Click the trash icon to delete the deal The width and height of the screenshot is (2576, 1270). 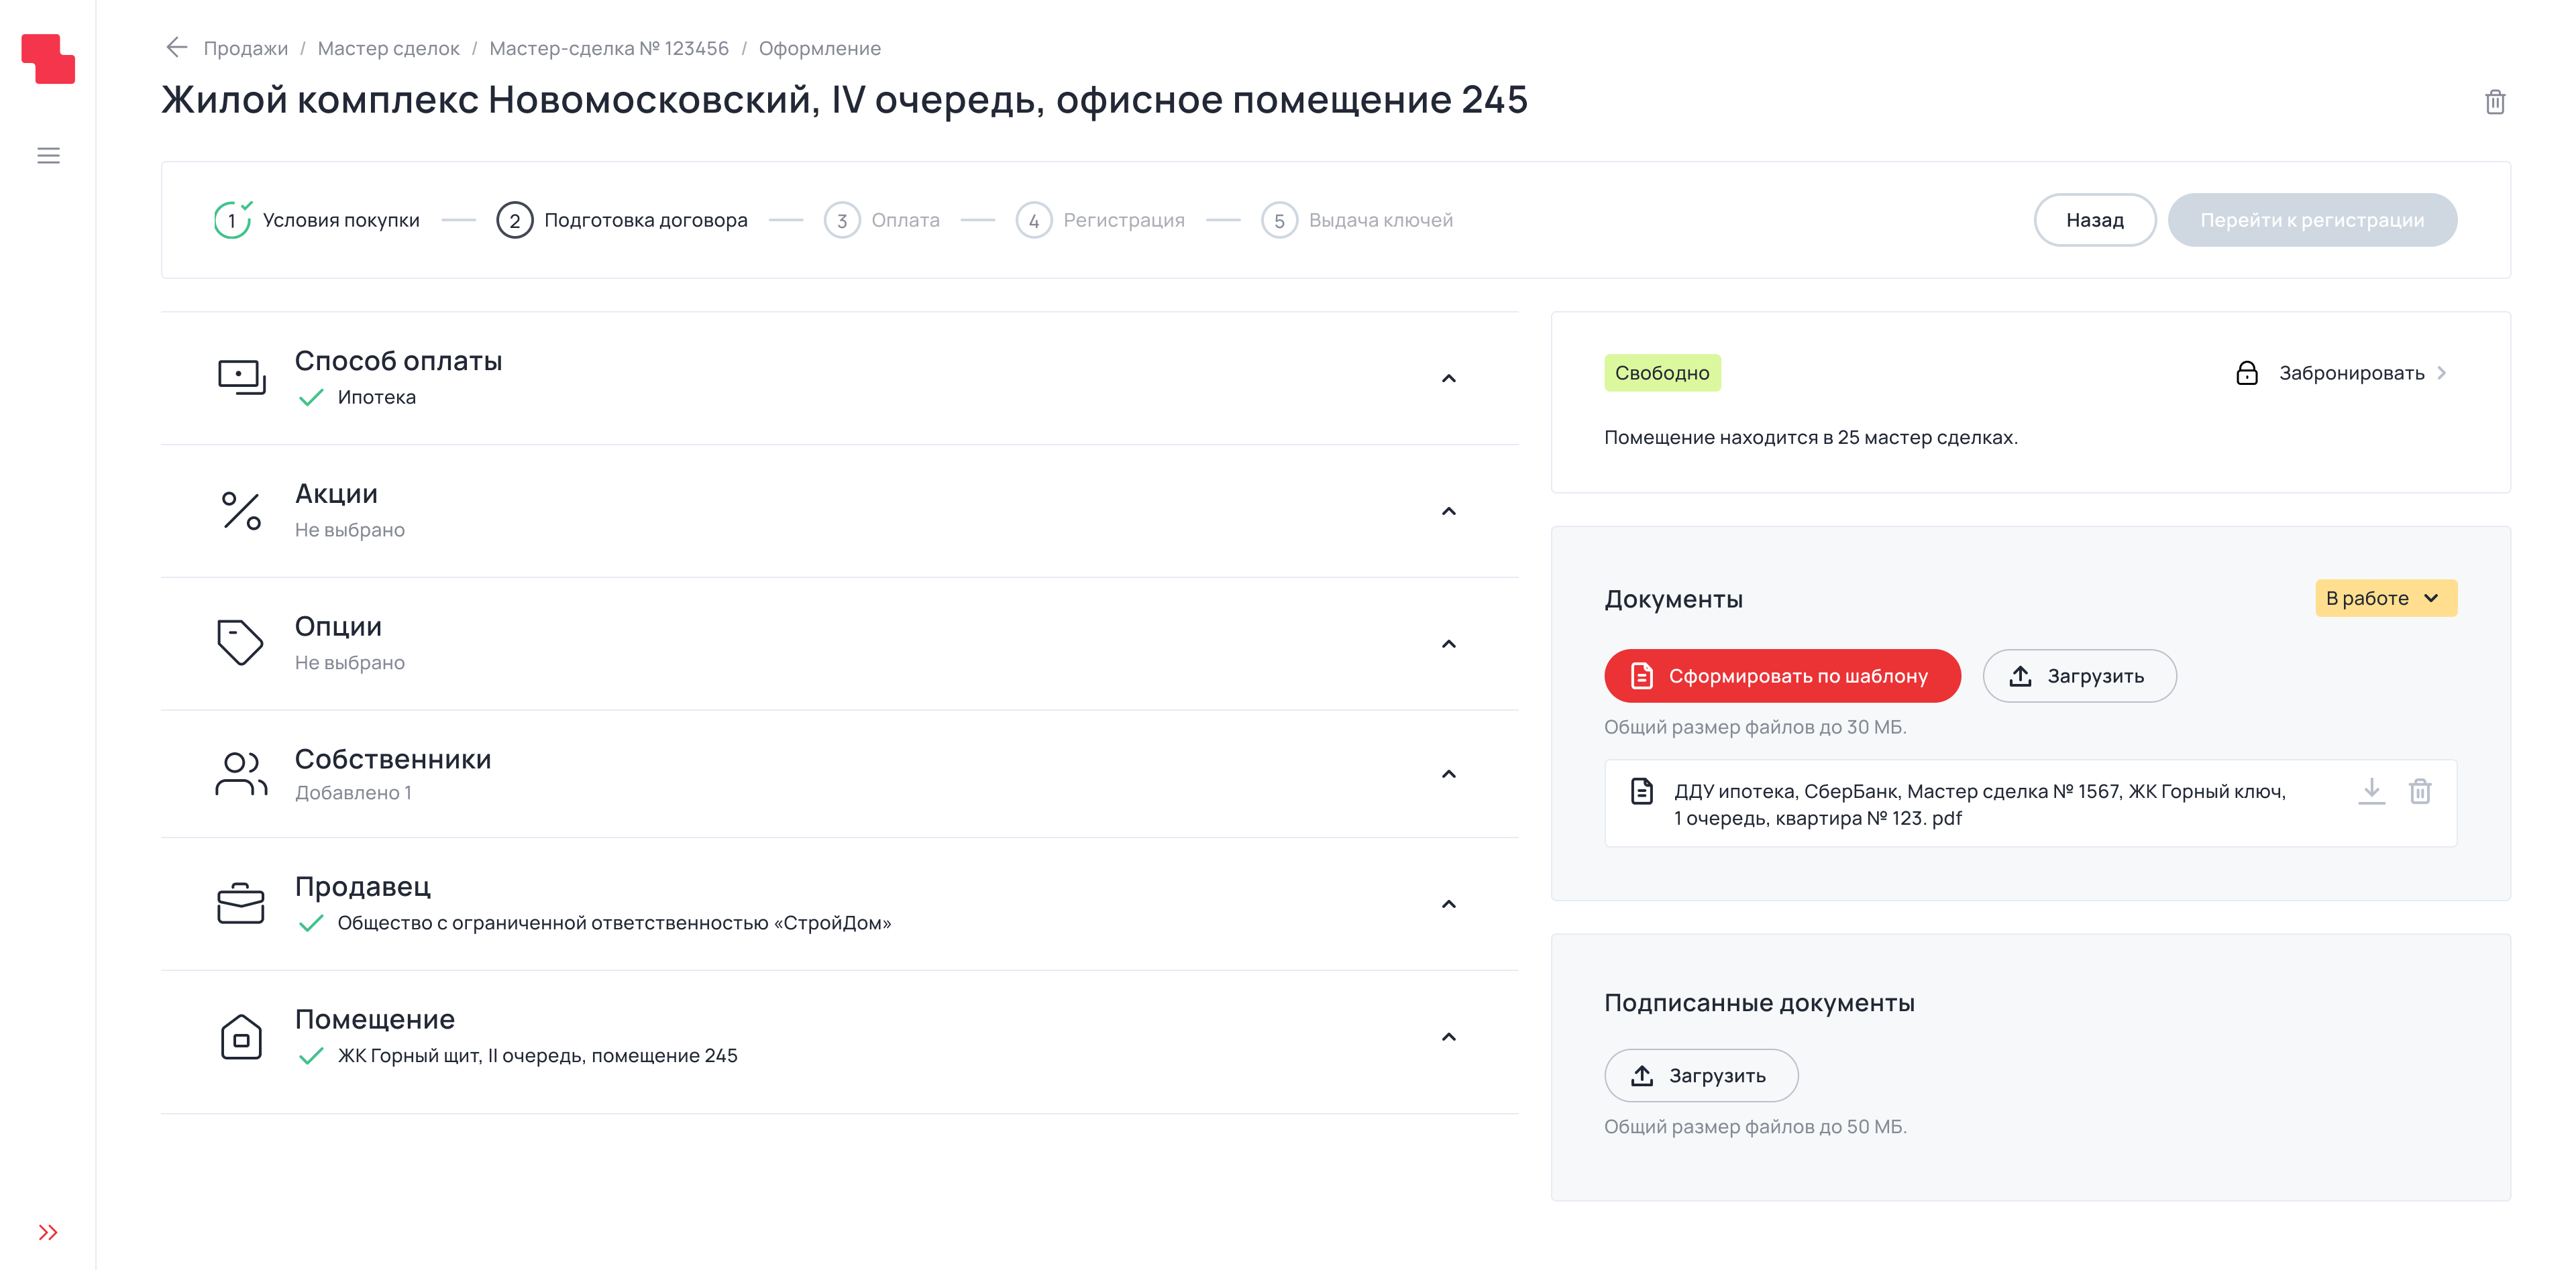[x=2495, y=102]
